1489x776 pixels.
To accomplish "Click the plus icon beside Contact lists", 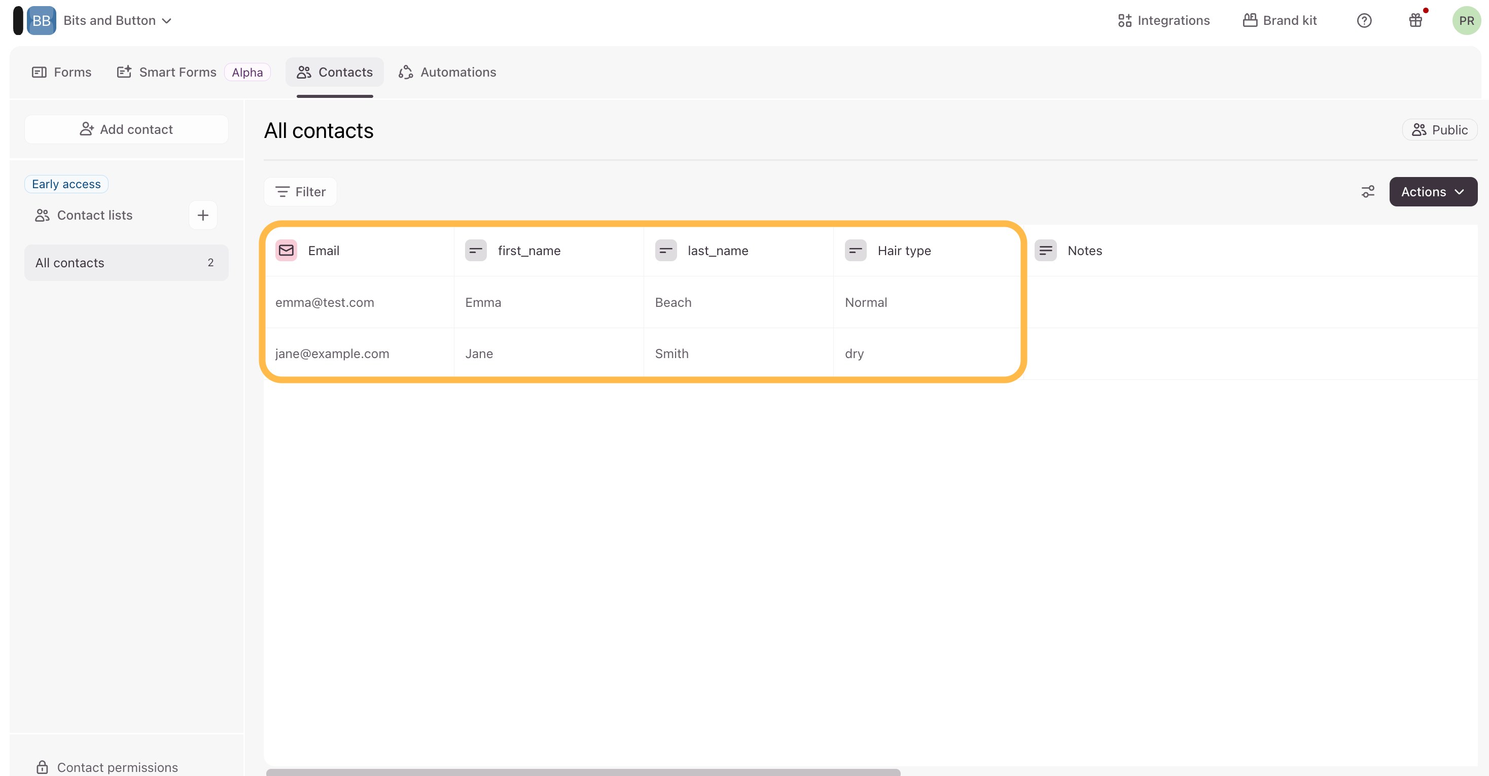I will (203, 215).
